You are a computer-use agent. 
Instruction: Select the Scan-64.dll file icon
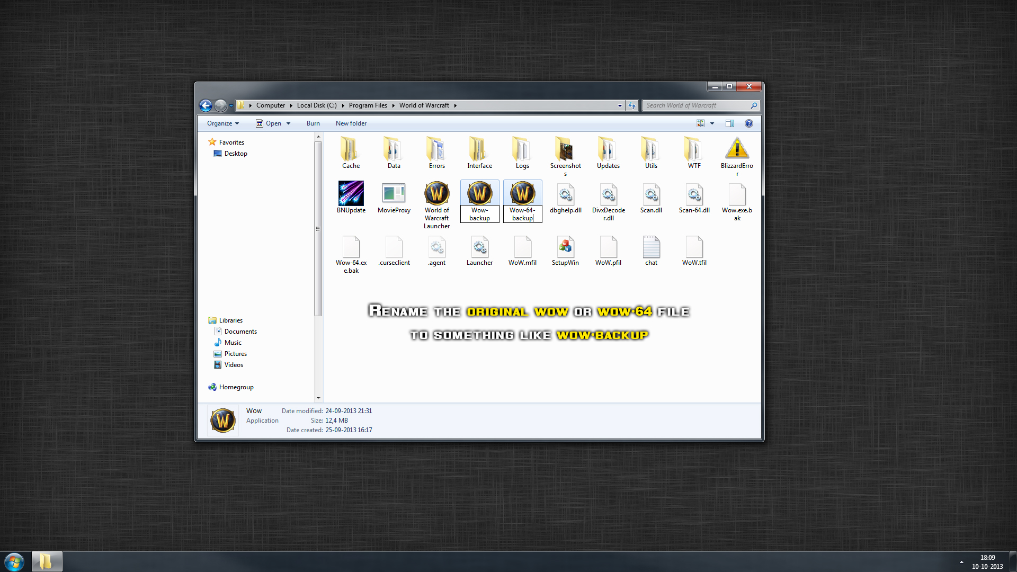694,194
